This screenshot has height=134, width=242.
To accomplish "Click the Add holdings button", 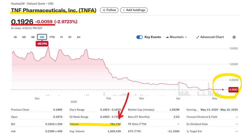I will 134,10.
